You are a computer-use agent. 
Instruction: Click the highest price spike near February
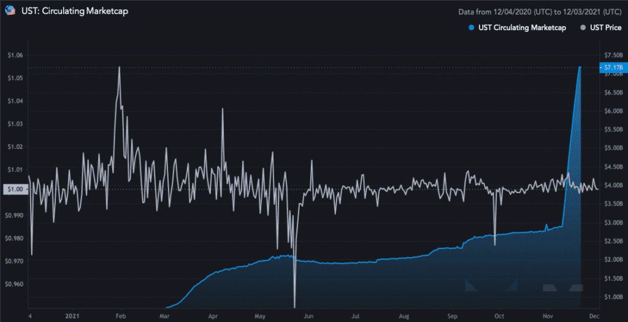pos(119,67)
